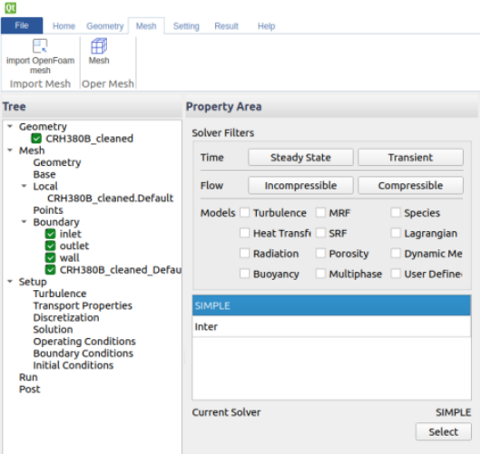This screenshot has height=454, width=481.
Task: Enable the Turbulence model checkbox
Action: [x=244, y=212]
